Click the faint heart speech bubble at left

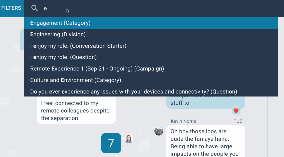pyautogui.click(x=5, y=101)
